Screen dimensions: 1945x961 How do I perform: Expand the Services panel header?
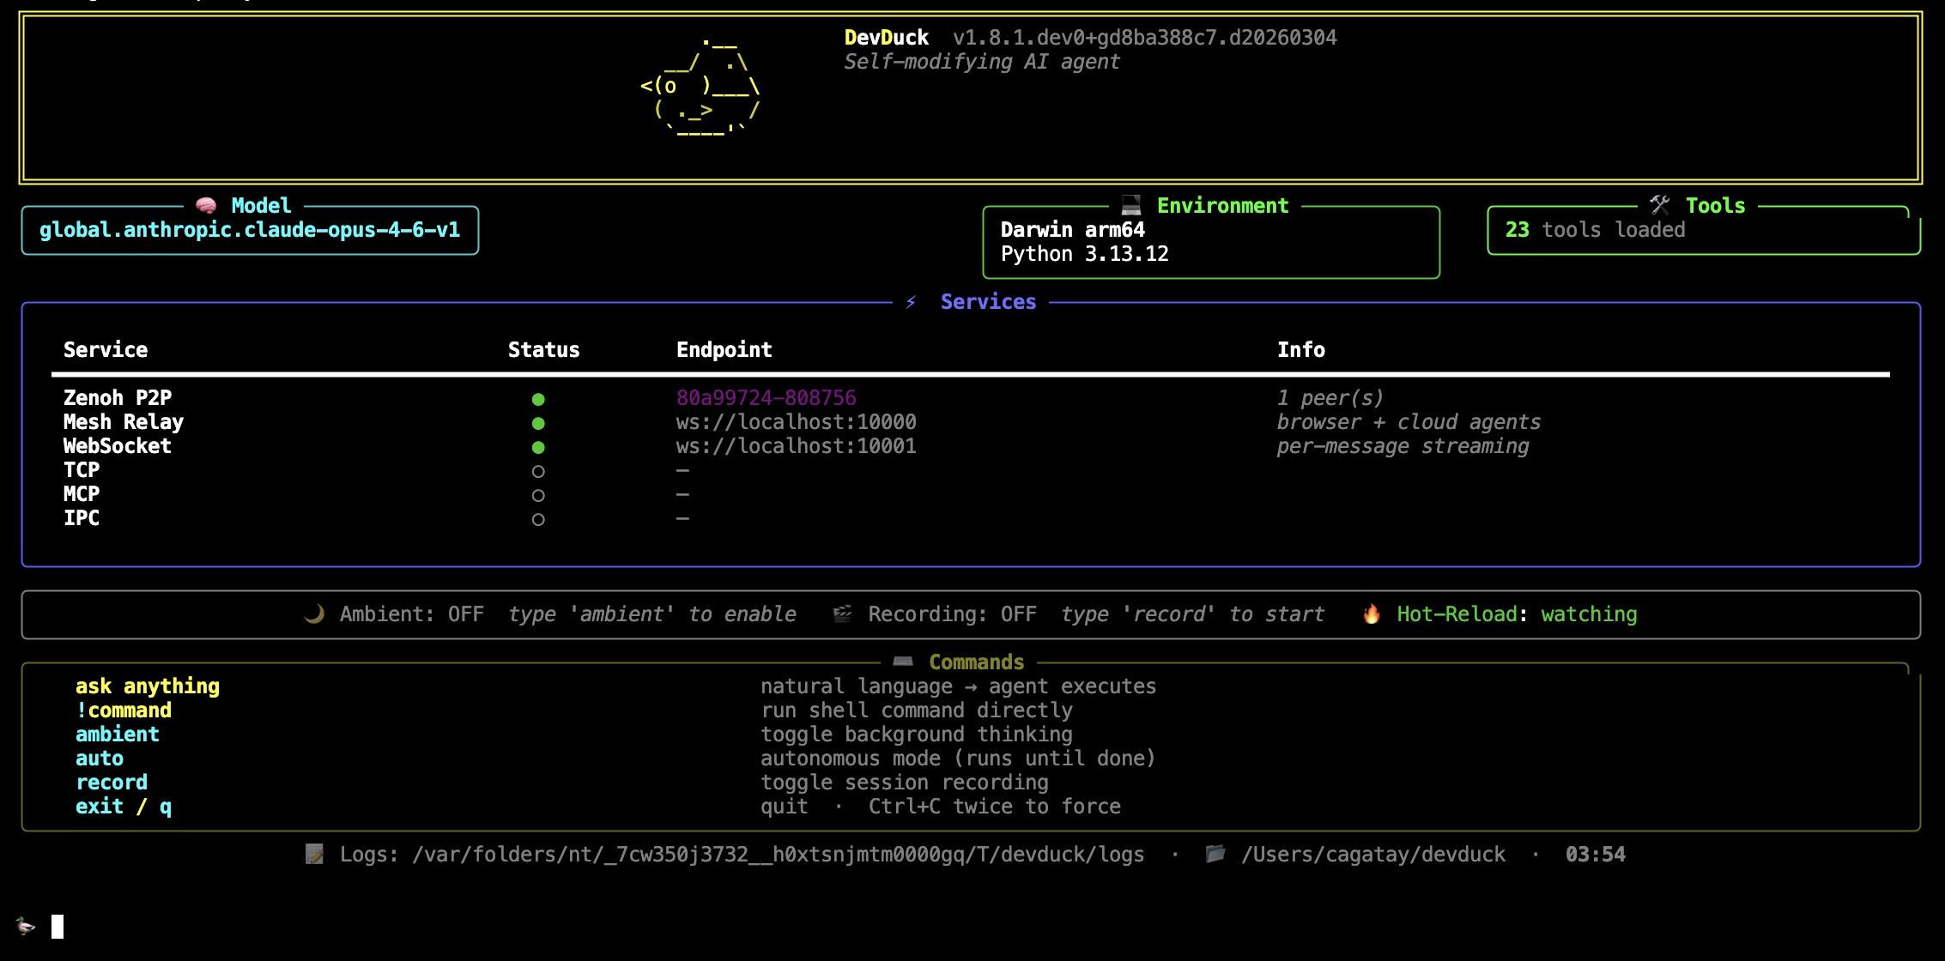coord(987,301)
